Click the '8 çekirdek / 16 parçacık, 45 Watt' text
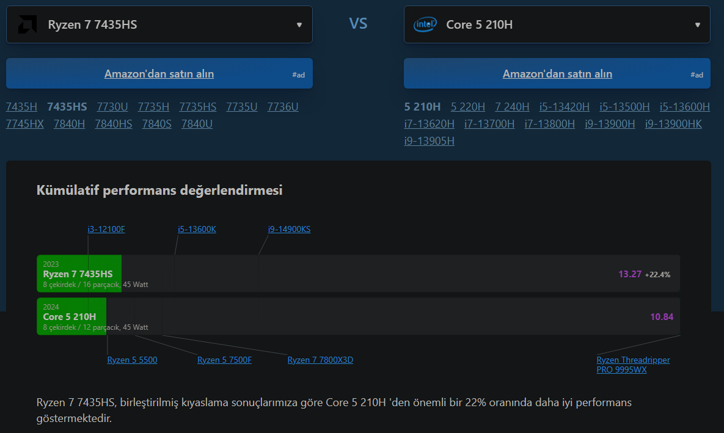The width and height of the screenshot is (724, 433). (x=95, y=285)
